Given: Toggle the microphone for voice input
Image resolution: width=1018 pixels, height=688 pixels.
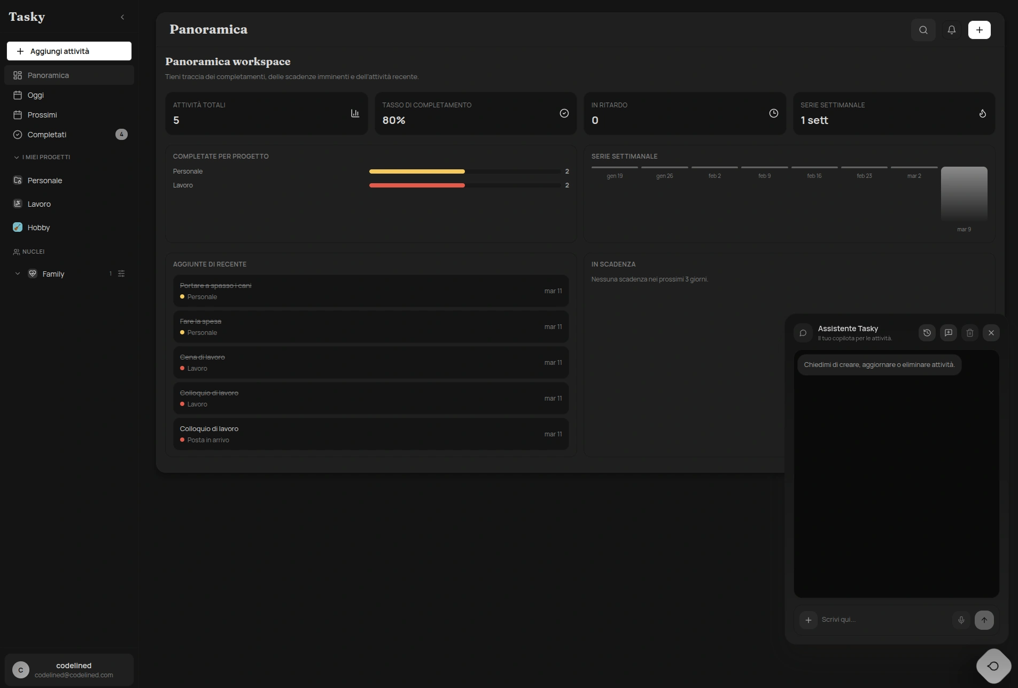Looking at the screenshot, I should (960, 620).
